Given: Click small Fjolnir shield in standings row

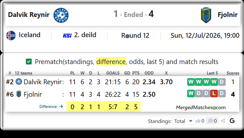Looking at the screenshot, I should 19,94.
